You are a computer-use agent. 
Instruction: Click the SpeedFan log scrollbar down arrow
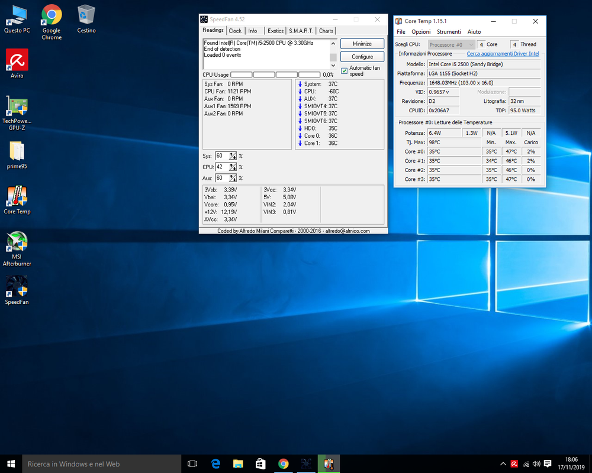click(x=333, y=66)
